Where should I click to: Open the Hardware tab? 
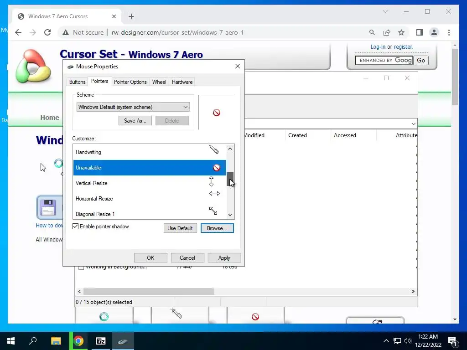click(182, 82)
